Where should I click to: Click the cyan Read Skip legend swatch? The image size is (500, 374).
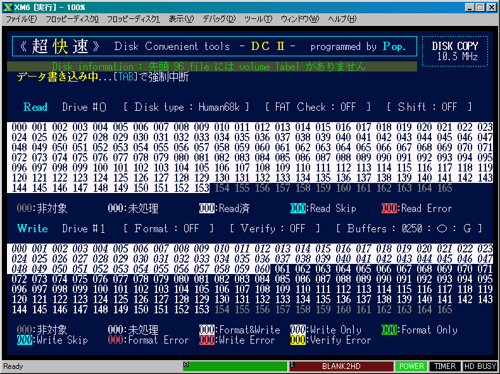tap(298, 208)
